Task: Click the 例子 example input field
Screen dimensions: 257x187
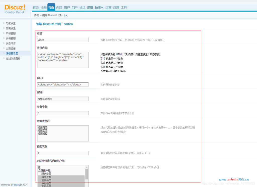Action: click(x=63, y=84)
